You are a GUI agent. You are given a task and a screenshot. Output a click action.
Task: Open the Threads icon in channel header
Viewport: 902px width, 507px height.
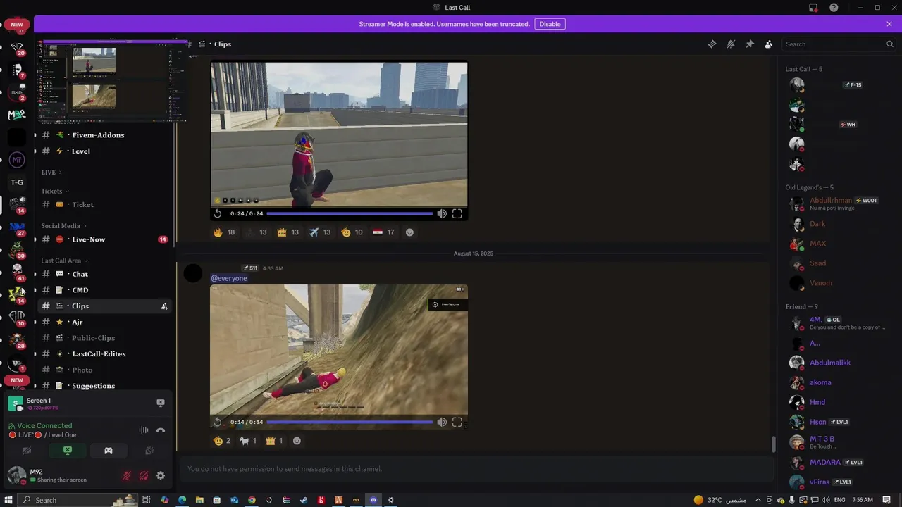[x=712, y=44]
